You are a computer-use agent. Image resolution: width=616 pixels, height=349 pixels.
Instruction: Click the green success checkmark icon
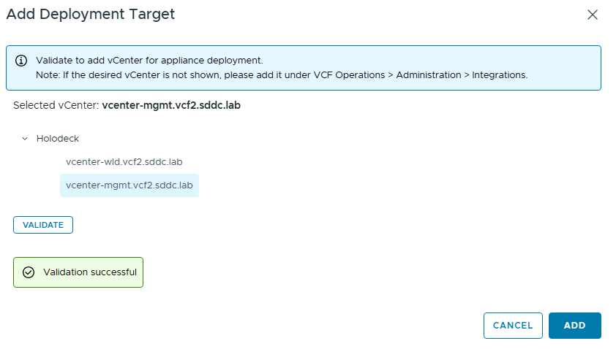29,272
